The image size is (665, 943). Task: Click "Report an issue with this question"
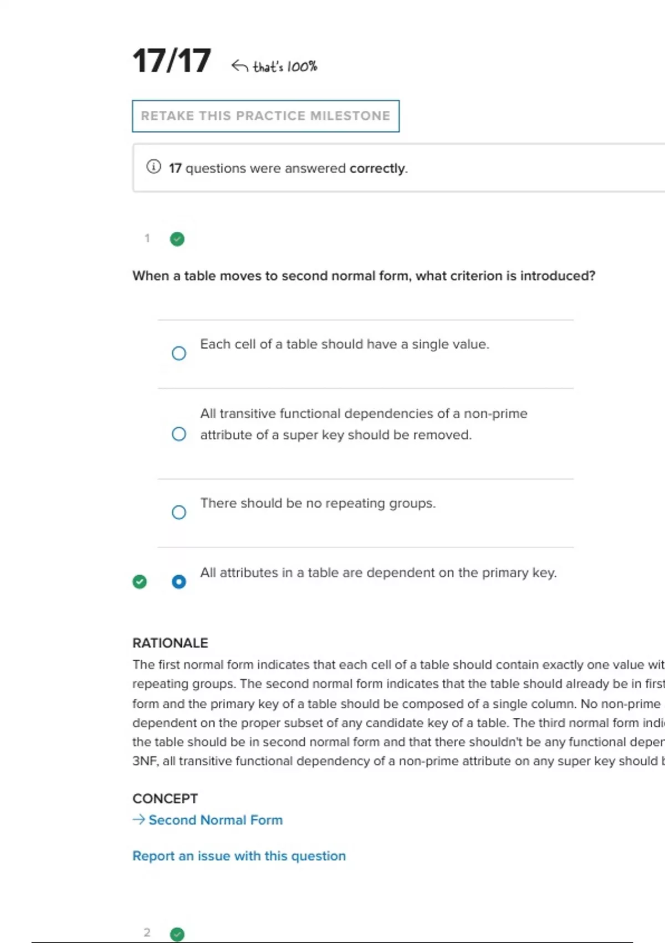(x=239, y=856)
